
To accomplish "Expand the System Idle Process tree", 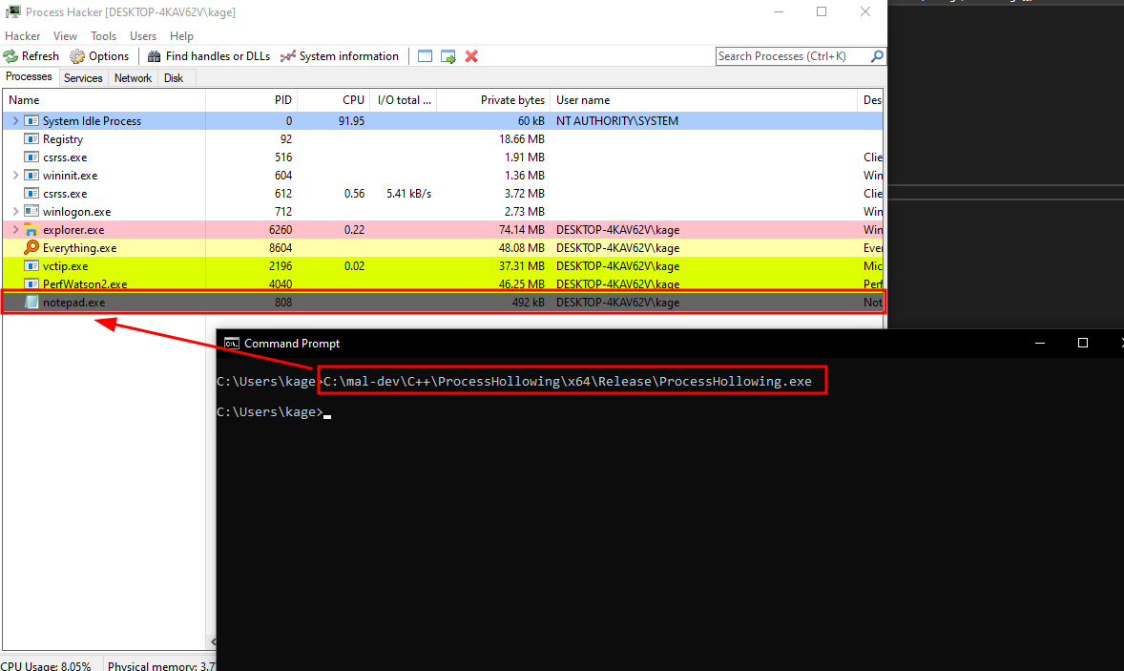I will [15, 121].
